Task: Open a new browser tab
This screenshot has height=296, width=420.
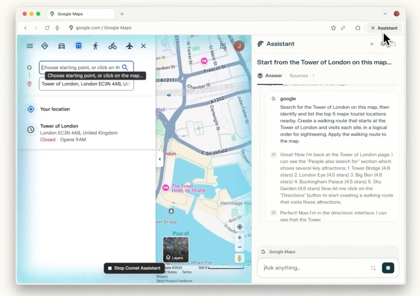Action: pos(122,14)
